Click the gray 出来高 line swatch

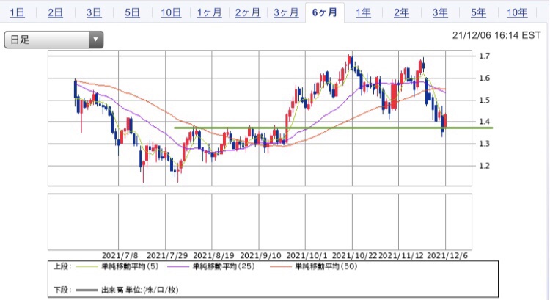87,290
